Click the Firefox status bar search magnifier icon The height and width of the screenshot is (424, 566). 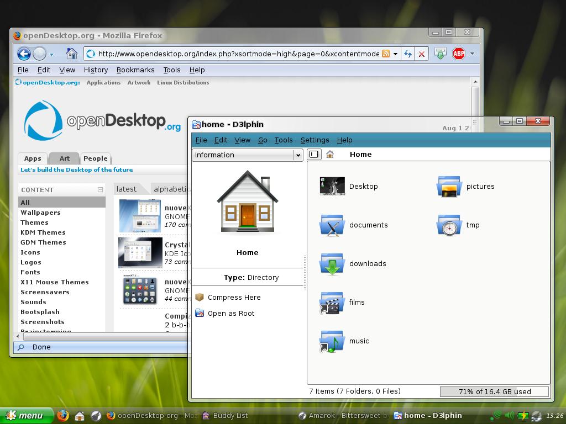[21, 347]
